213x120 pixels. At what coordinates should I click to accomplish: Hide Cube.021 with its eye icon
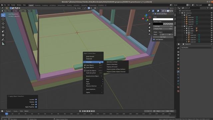[x=212, y=40]
